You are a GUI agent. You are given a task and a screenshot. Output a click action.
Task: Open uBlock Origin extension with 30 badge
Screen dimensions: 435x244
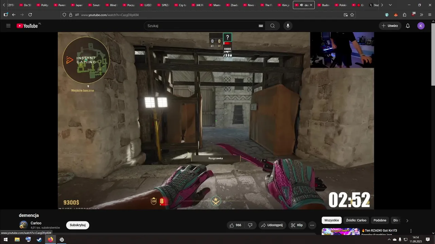[x=413, y=15]
